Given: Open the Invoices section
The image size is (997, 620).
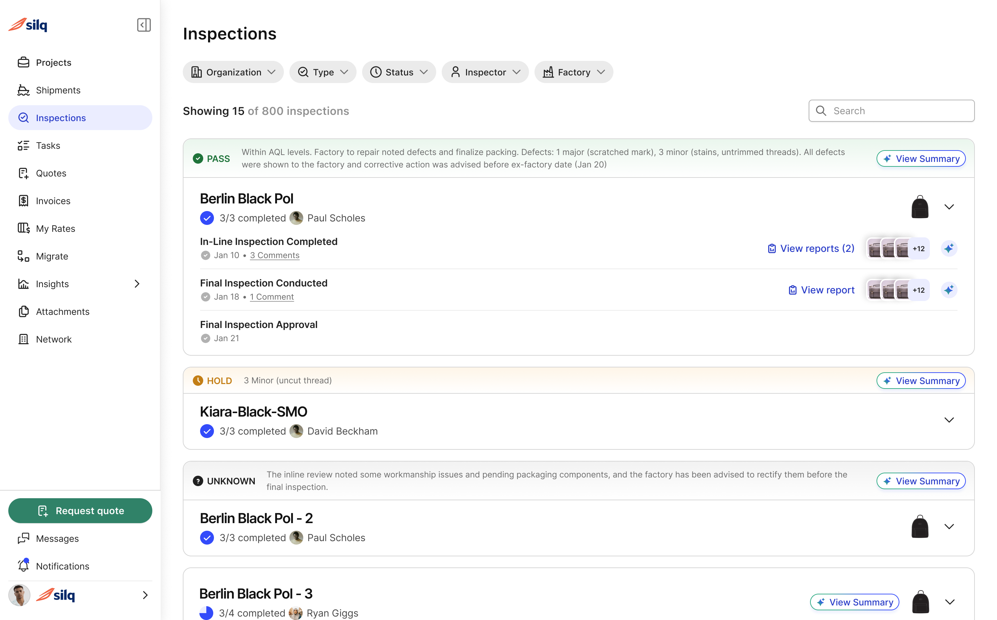Looking at the screenshot, I should pos(53,201).
